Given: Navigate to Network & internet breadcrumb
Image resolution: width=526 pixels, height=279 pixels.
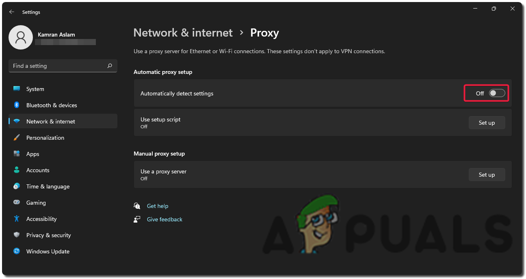Looking at the screenshot, I should click(x=183, y=33).
